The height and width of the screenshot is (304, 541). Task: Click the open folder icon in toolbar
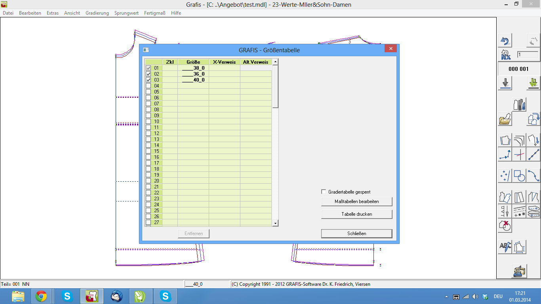pyautogui.click(x=505, y=119)
